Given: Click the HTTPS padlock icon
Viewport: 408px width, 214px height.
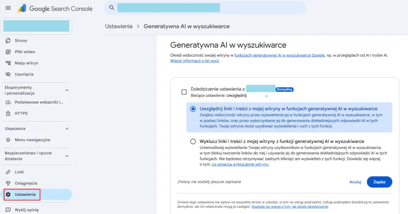Looking at the screenshot, I should click(x=8, y=113).
